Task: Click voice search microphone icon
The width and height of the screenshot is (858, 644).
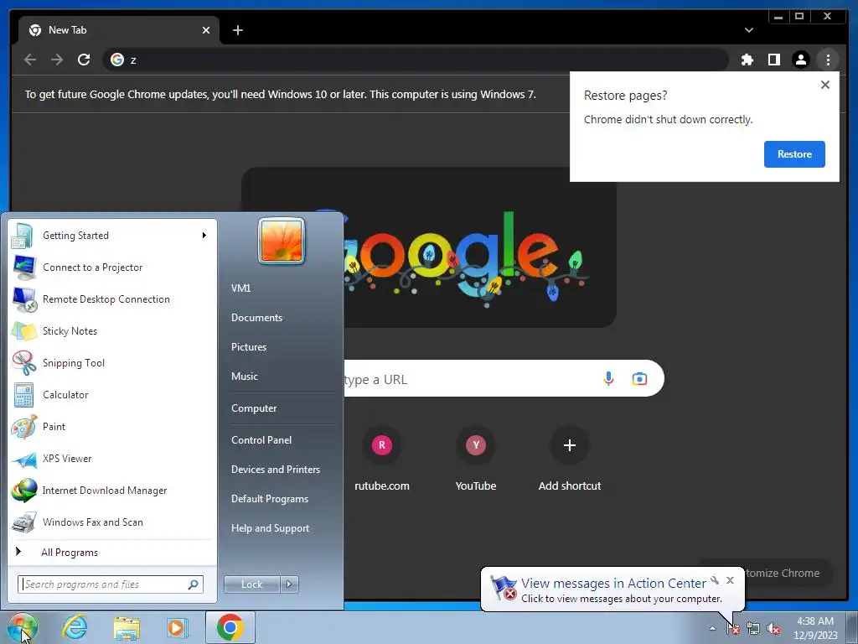Action: (608, 378)
